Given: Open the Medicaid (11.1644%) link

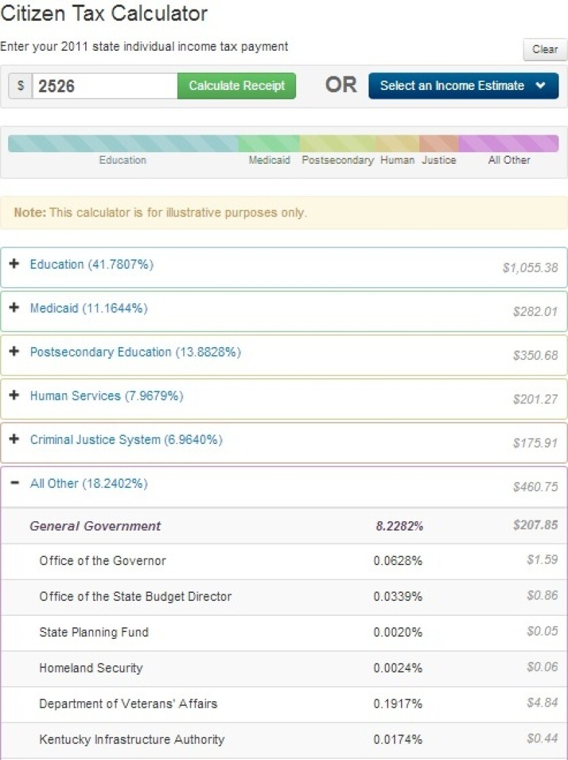Looking at the screenshot, I should click(x=89, y=309).
